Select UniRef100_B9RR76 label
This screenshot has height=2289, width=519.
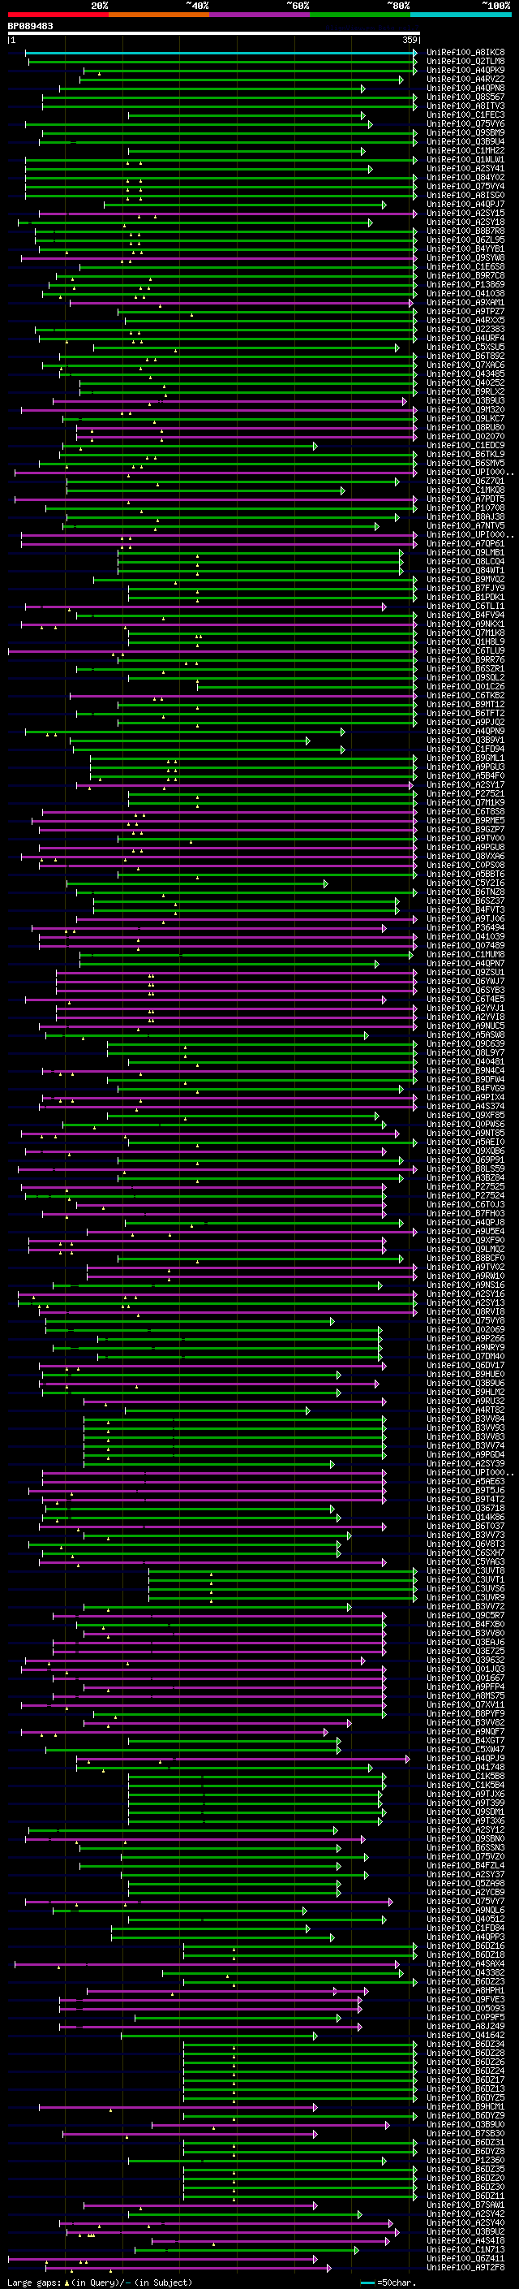[x=465, y=660]
